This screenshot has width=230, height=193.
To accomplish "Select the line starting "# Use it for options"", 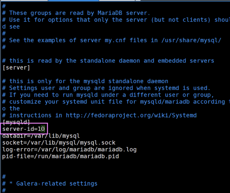I will click(116, 20).
